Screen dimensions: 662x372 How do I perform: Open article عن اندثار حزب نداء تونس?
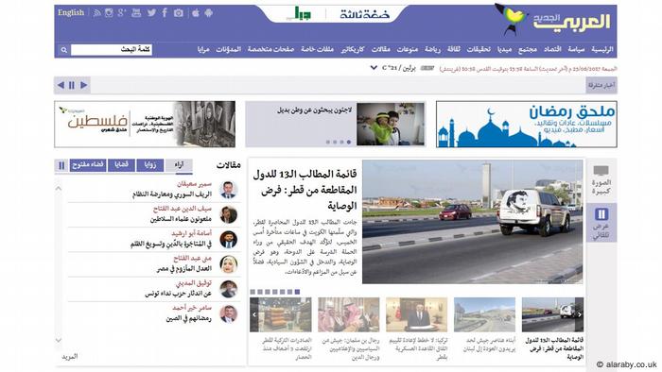(x=178, y=294)
